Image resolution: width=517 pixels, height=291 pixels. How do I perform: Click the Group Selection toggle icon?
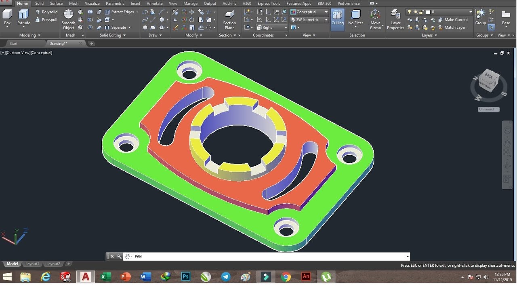(491, 27)
